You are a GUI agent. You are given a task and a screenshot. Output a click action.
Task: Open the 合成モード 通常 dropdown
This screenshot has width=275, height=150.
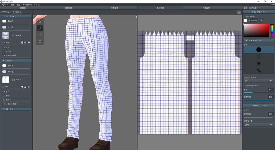pyautogui.click(x=259, y=125)
